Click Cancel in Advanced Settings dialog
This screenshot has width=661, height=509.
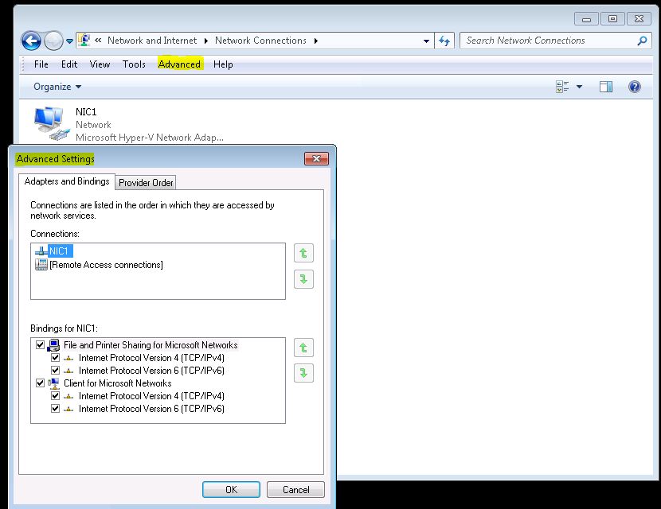pyautogui.click(x=296, y=490)
